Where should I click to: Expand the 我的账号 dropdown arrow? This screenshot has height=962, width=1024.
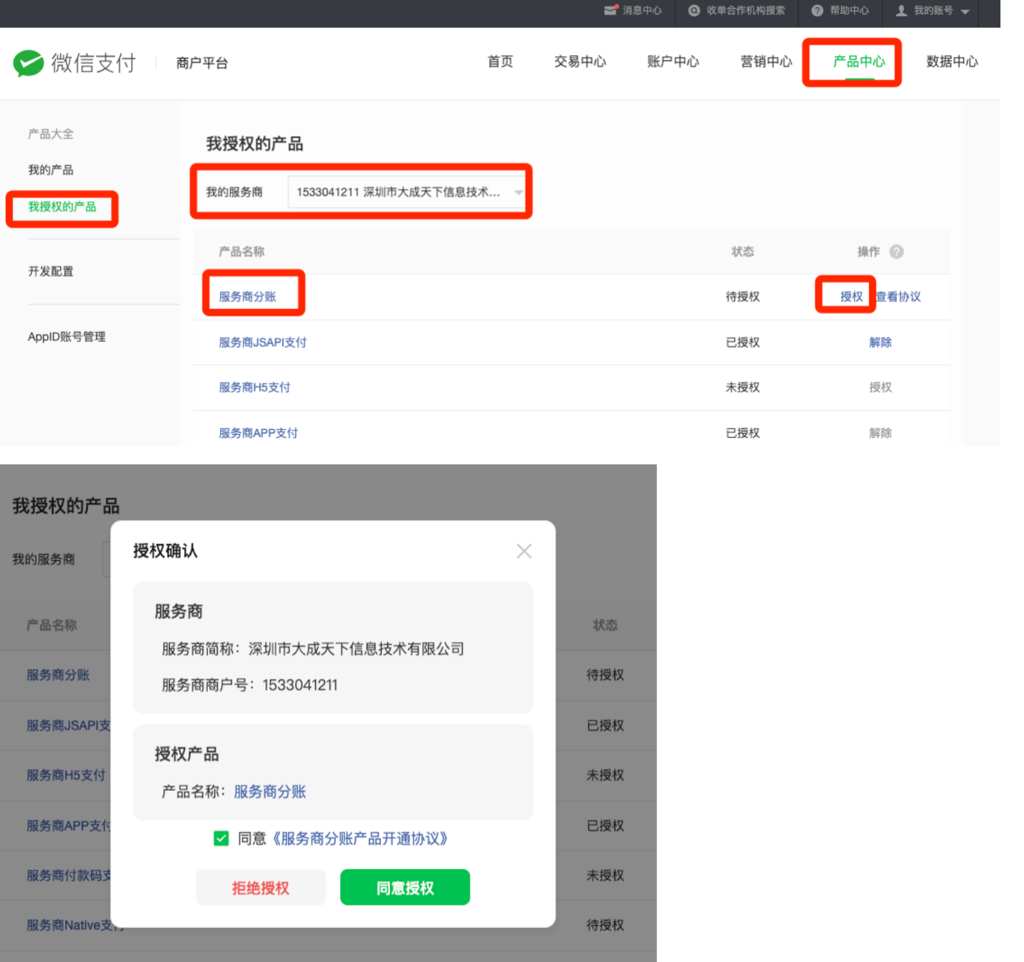coord(965,11)
